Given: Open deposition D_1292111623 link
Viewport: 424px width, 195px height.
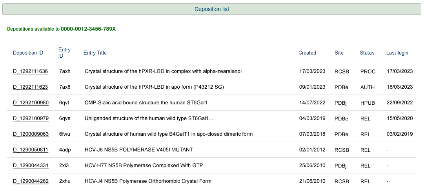Looking at the screenshot, I should (31, 87).
